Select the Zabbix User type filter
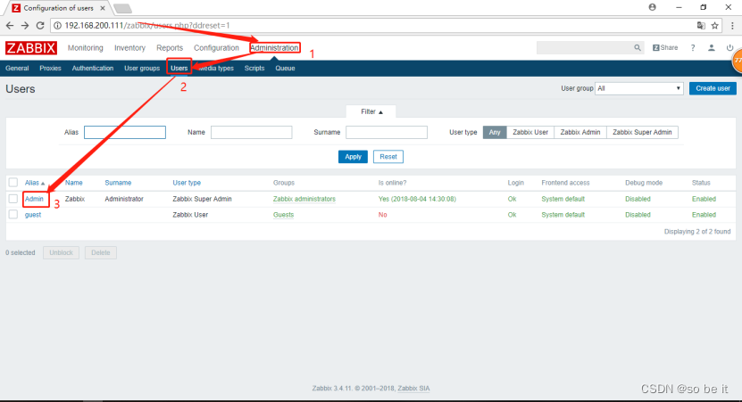 (530, 132)
